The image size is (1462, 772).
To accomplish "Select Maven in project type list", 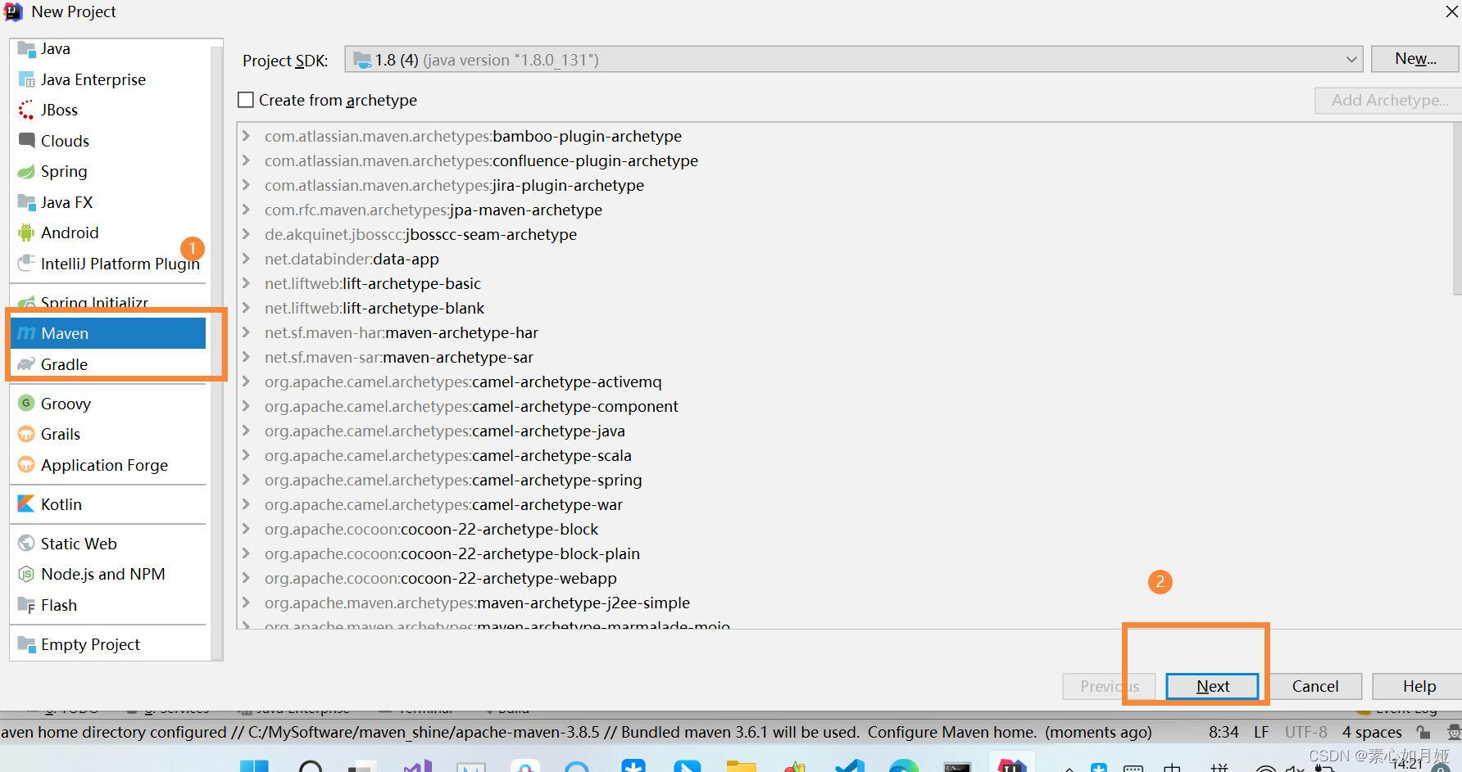I will [x=107, y=333].
